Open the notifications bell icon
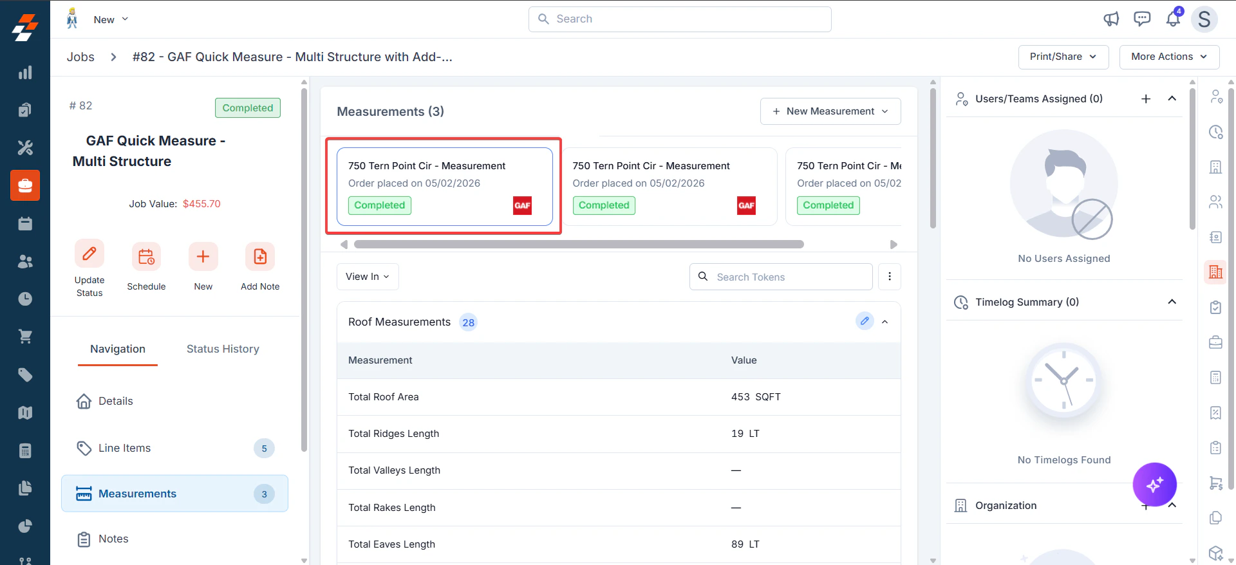This screenshot has height=565, width=1236. (1173, 19)
